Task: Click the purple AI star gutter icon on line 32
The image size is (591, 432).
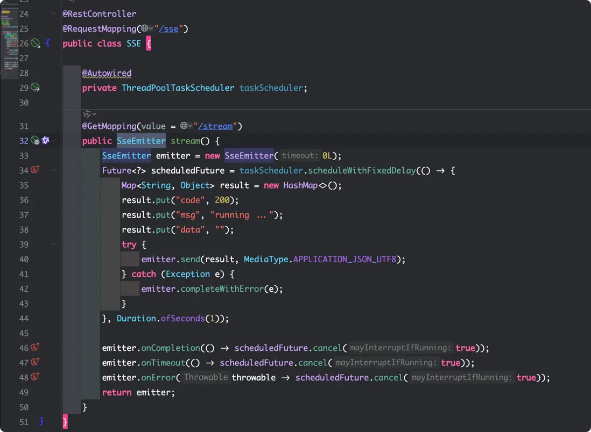Action: click(x=46, y=140)
